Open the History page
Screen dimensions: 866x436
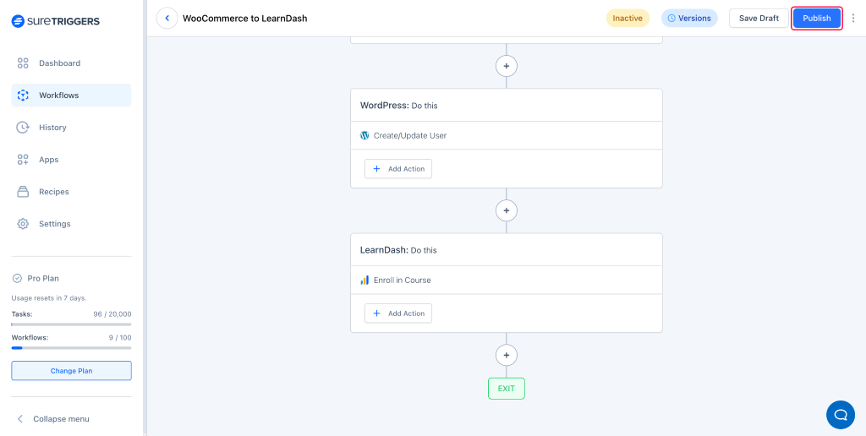click(x=71, y=128)
